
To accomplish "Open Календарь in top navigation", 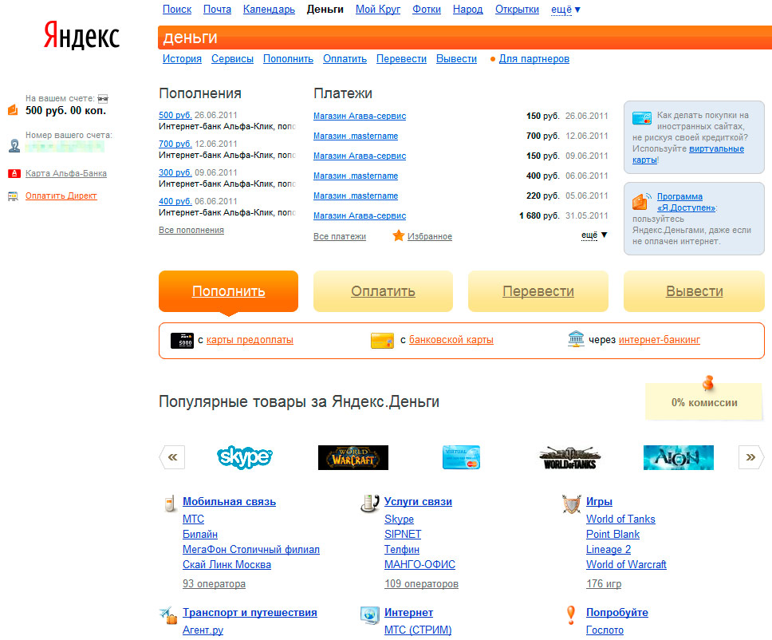I will (269, 10).
